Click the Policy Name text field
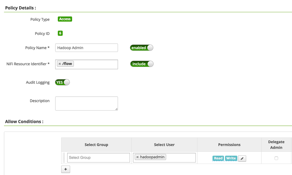This screenshot has width=292, height=175. [x=87, y=48]
